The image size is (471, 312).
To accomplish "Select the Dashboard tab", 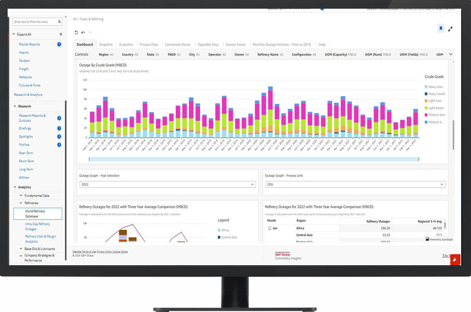I will (85, 45).
